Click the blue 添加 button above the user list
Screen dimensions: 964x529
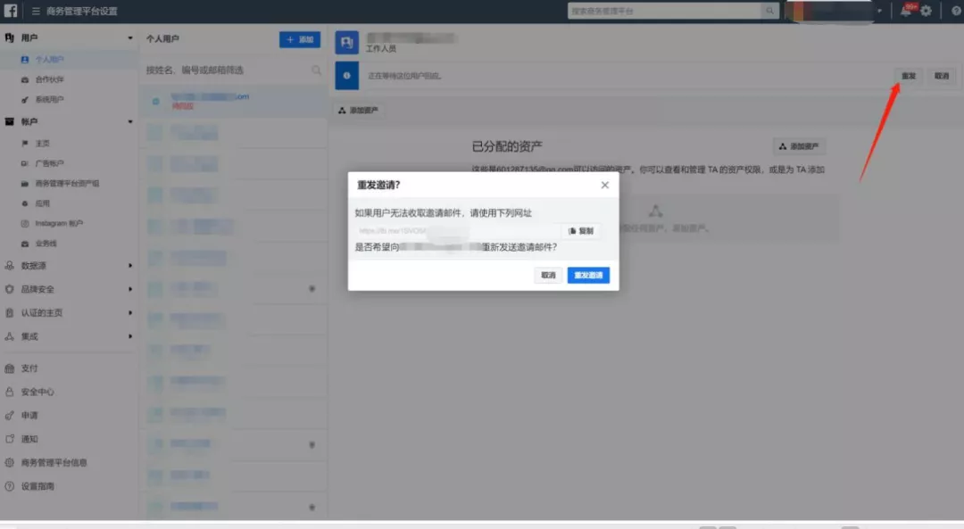(x=300, y=39)
